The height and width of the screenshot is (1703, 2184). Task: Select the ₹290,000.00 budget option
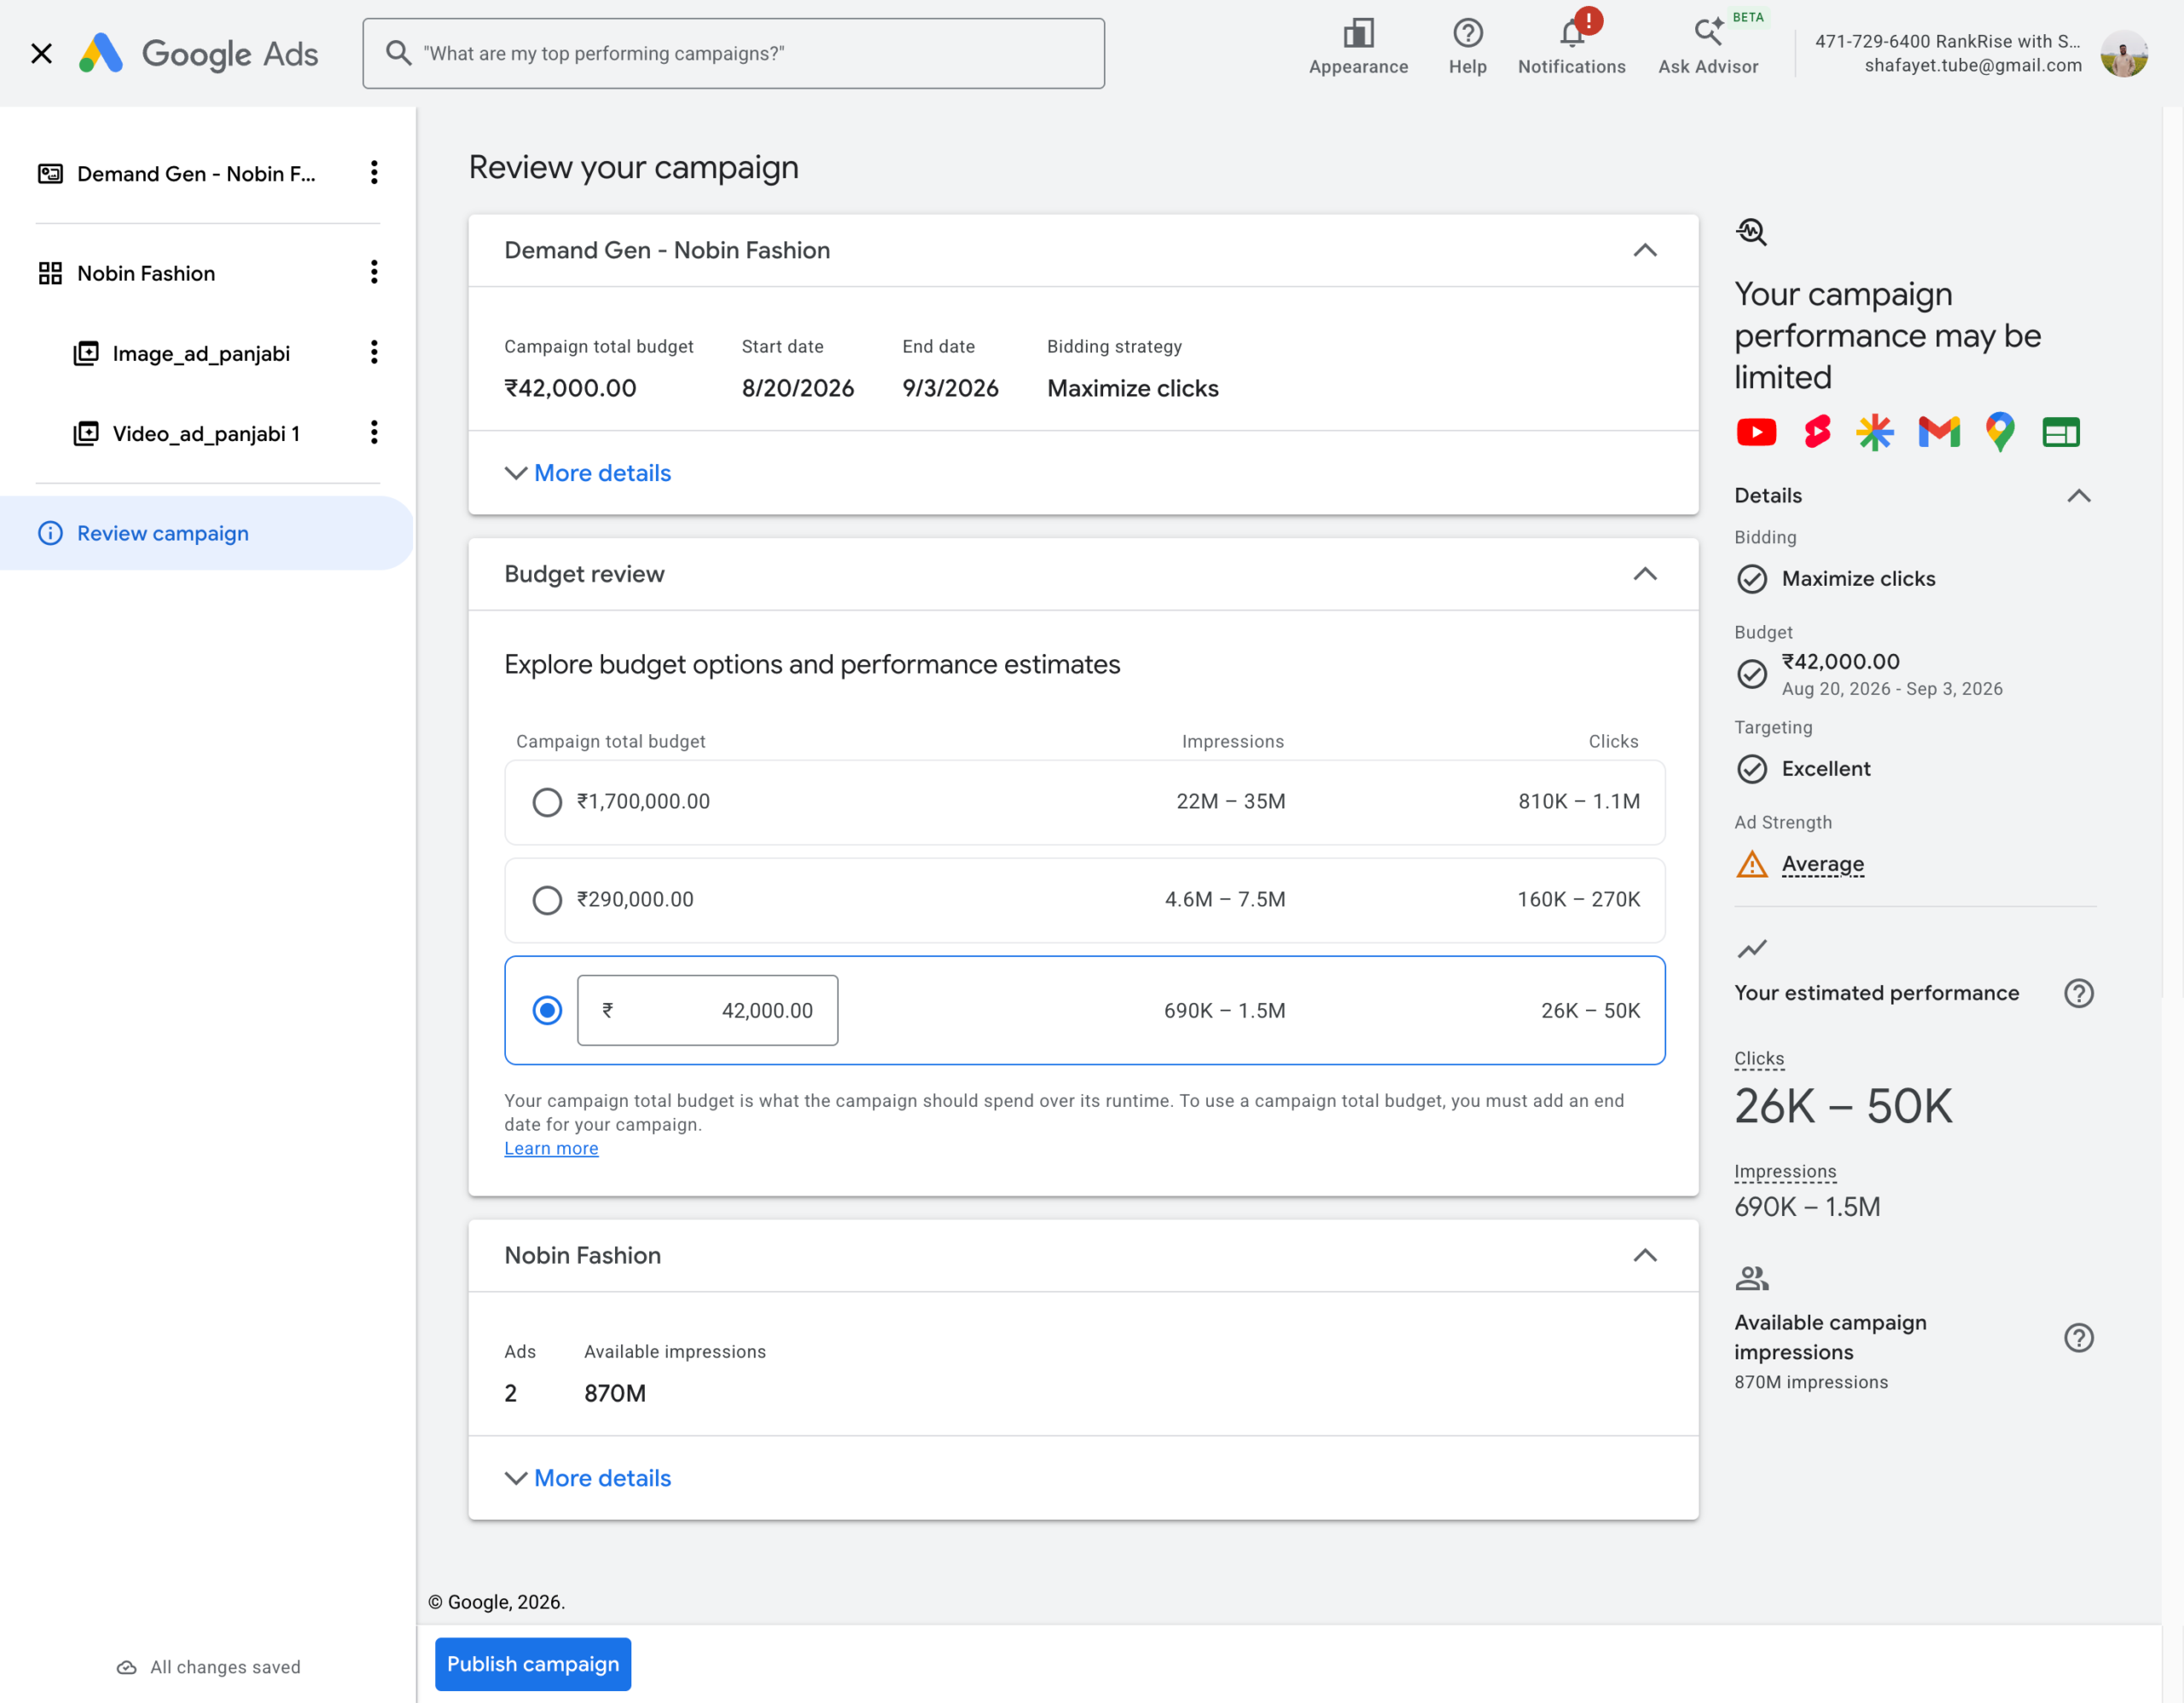click(547, 901)
